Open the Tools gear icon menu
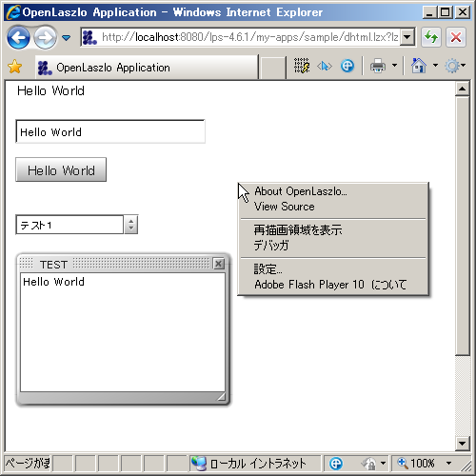 [x=452, y=66]
